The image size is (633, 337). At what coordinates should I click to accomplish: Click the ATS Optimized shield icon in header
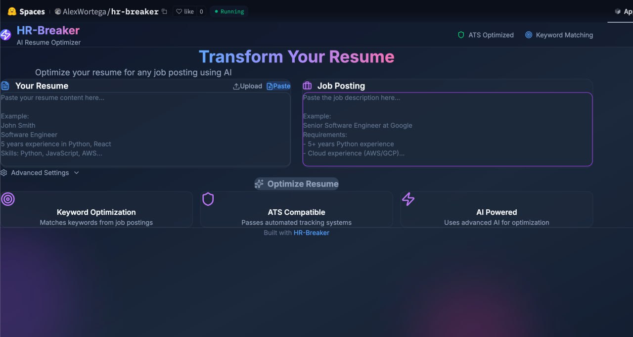click(460, 35)
